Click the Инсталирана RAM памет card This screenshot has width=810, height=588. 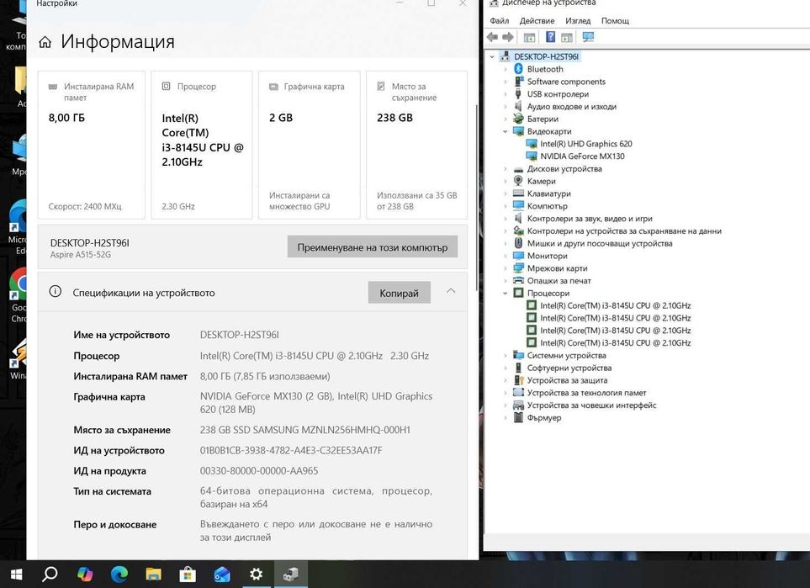point(92,146)
